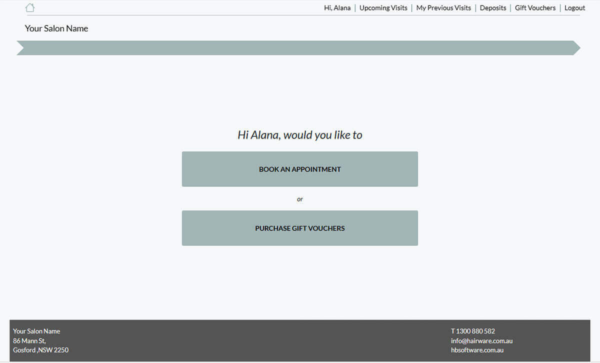
Task: Go to My Previous Visits
Action: click(443, 8)
